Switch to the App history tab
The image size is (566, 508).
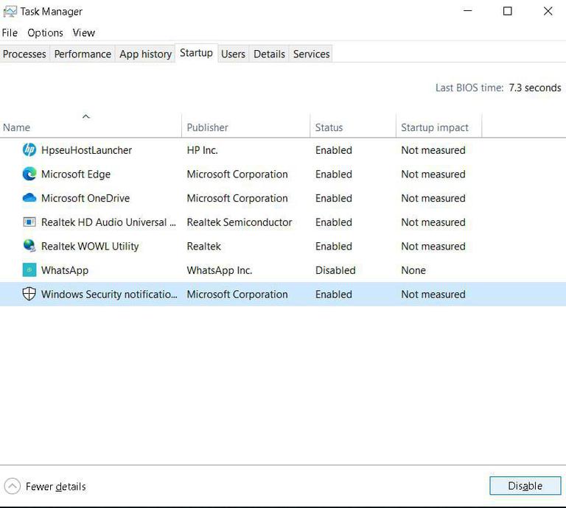pyautogui.click(x=145, y=54)
